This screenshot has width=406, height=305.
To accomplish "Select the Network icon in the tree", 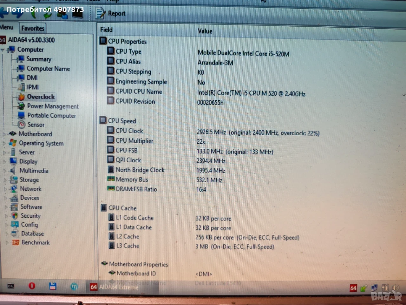I will click(14, 189).
